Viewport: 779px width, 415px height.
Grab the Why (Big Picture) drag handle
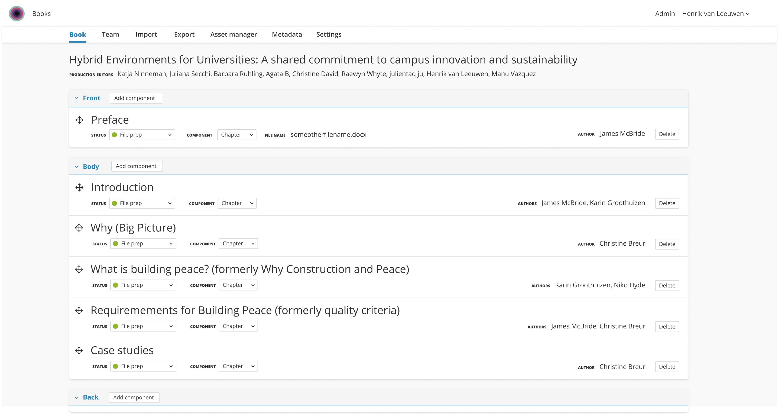79,228
